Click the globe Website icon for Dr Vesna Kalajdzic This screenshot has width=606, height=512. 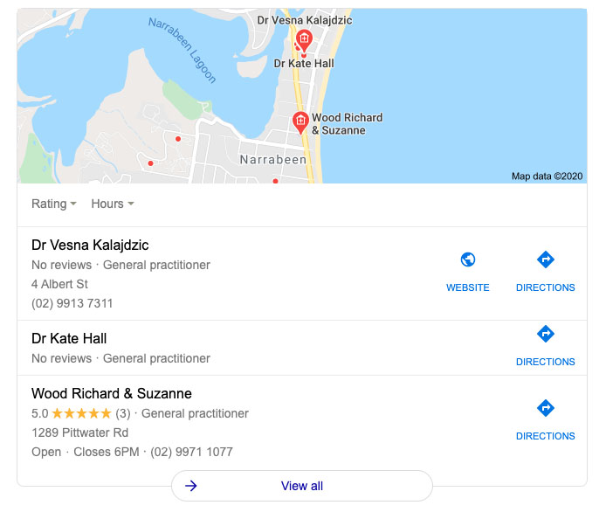468,259
